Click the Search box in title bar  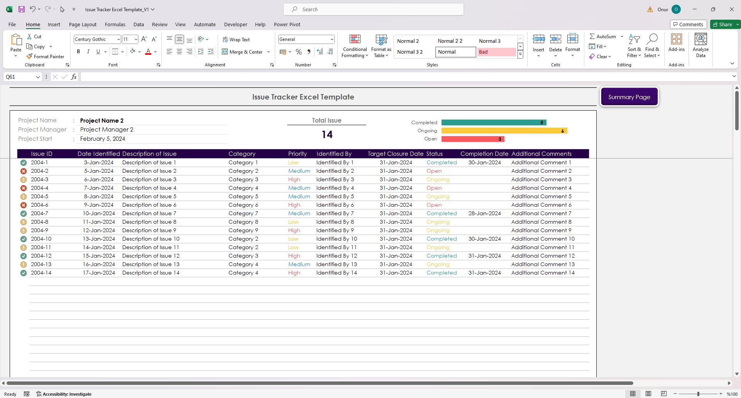pyautogui.click(x=374, y=9)
